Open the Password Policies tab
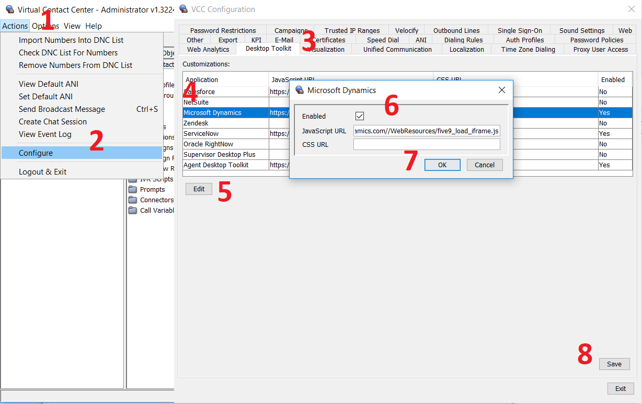The image size is (642, 404). [597, 40]
